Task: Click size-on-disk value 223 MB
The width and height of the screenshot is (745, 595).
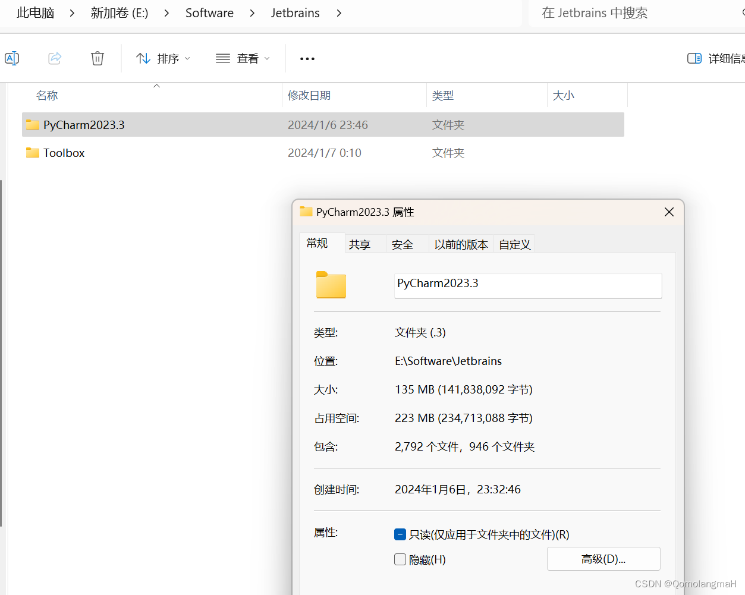Action: click(464, 418)
